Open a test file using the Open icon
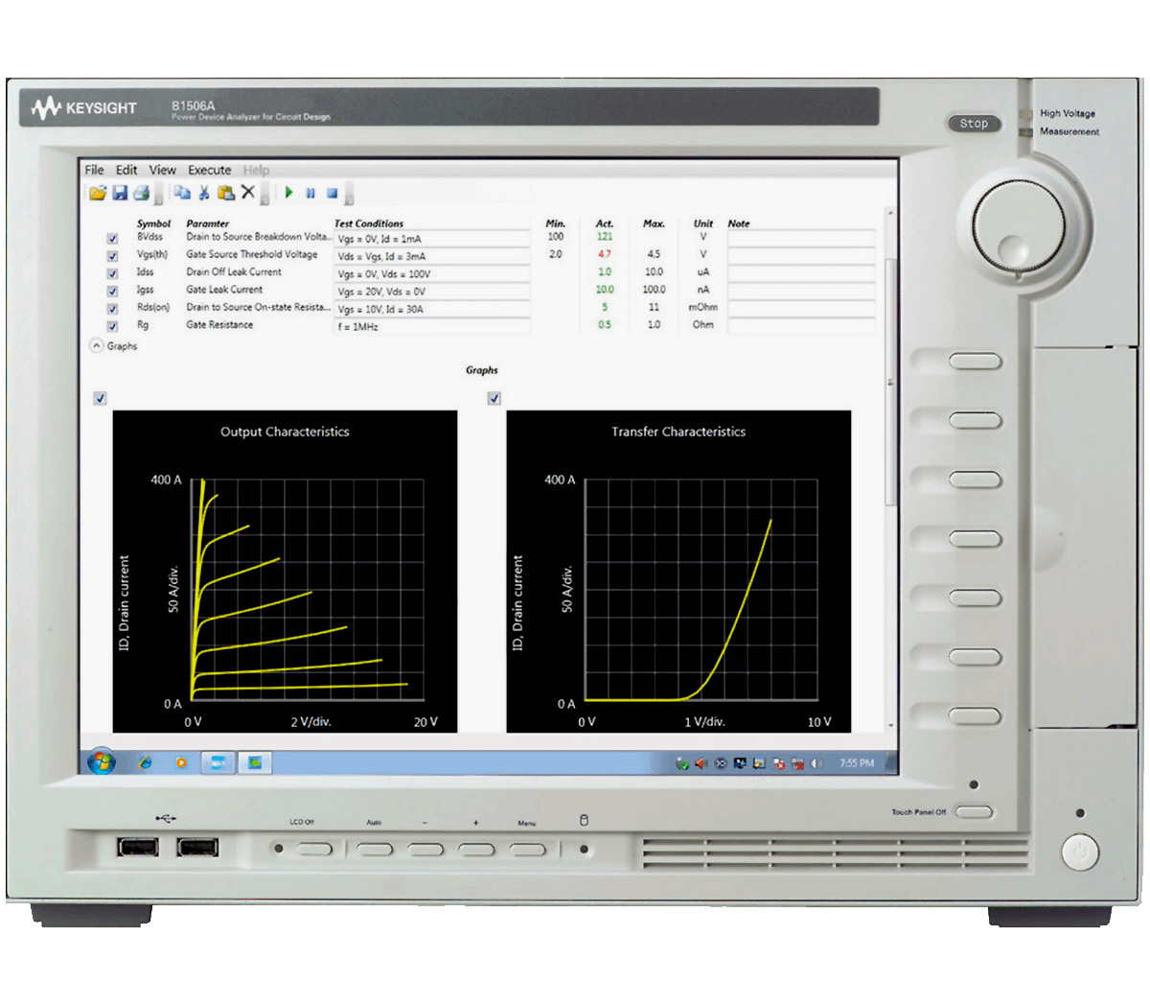This screenshot has width=1150, height=982. tap(99, 191)
